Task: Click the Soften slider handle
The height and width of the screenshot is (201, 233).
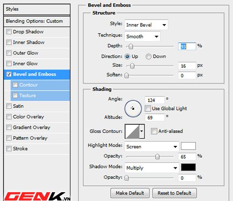Action: click(x=127, y=76)
